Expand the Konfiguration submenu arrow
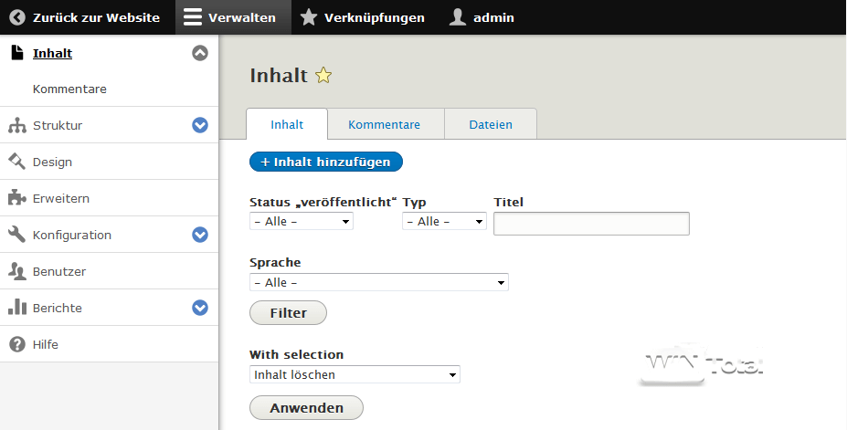The height and width of the screenshot is (430, 847). point(200,235)
